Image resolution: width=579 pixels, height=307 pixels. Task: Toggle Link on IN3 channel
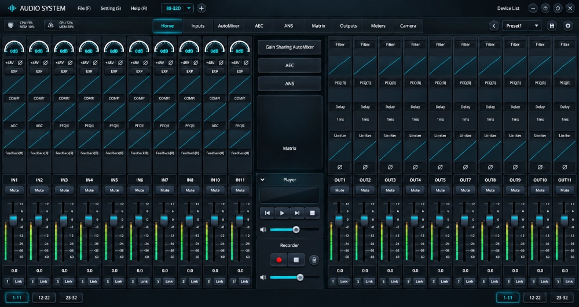68,281
